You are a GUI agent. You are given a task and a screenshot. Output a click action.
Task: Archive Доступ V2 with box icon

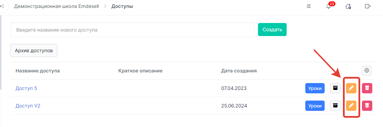335,106
